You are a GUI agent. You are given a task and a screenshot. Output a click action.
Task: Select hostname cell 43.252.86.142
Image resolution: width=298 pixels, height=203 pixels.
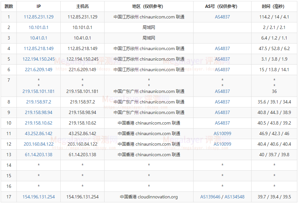pyautogui.click(x=82, y=133)
